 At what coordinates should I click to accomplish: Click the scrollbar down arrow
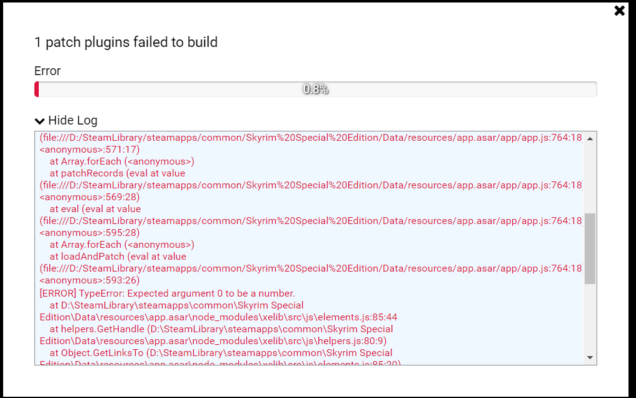[x=588, y=357]
